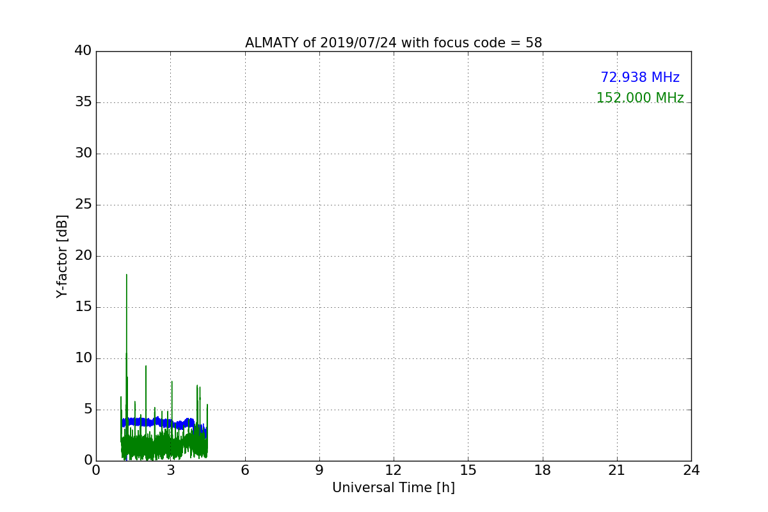The width and height of the screenshot is (768, 512).
Task: Click the y-axis tick label '20'
Action: [83, 256]
